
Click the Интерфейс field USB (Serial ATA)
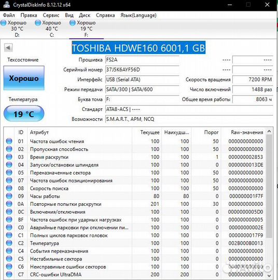(x=142, y=79)
